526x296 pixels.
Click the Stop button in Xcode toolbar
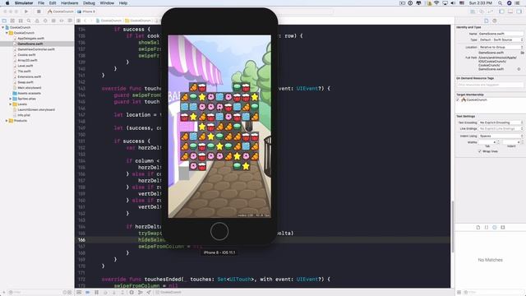point(39,12)
